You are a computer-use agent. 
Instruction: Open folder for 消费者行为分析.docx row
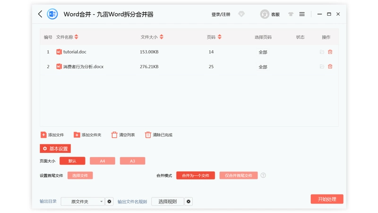tap(322, 66)
